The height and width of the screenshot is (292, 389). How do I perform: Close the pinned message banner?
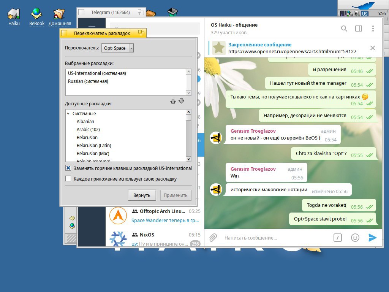[372, 48]
